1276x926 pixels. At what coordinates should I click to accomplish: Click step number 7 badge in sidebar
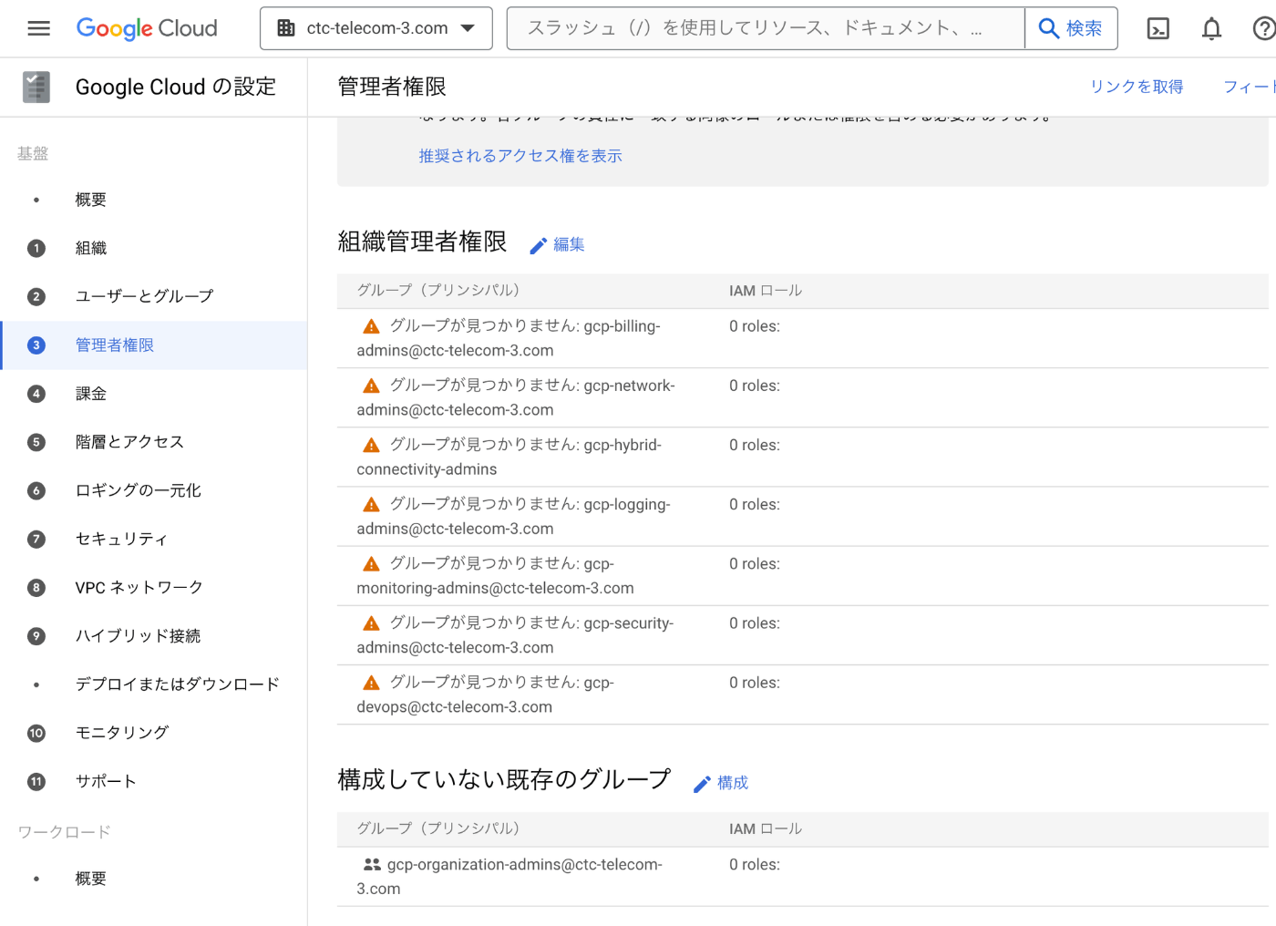point(36,539)
